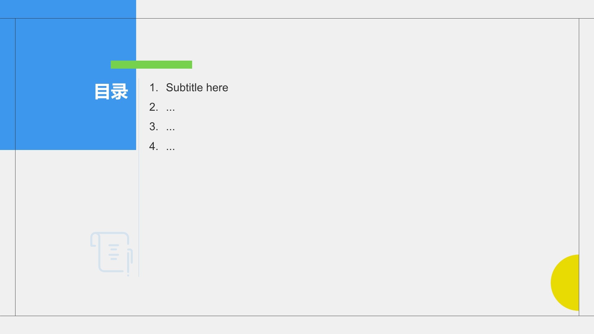
Task: Select the bottom horizontal border line
Action: pos(309,316)
